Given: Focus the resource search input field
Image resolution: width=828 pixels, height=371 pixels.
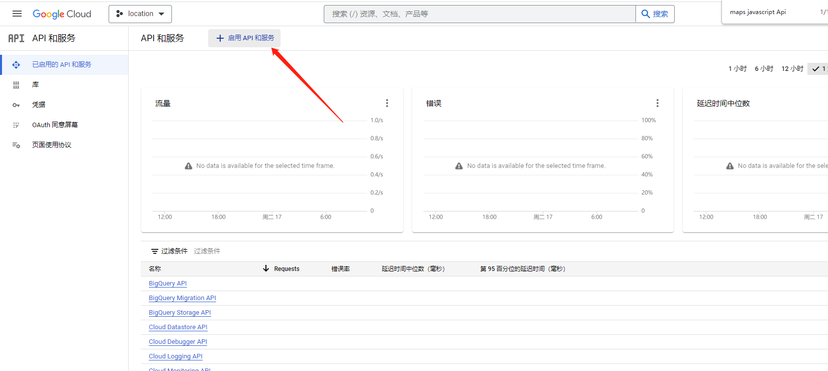Looking at the screenshot, I should (x=480, y=14).
